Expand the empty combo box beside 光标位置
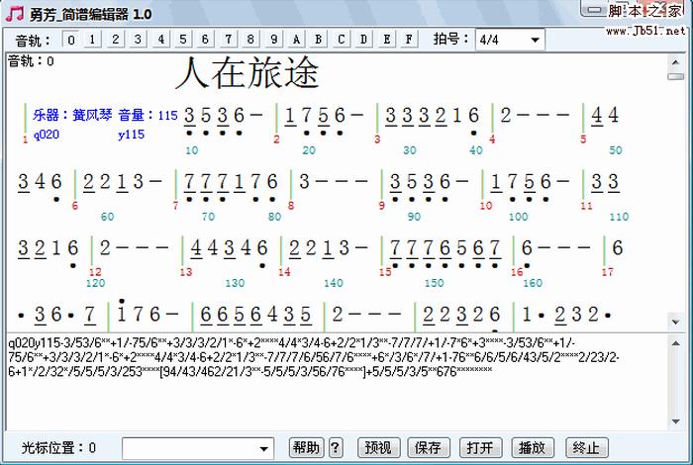 264,449
